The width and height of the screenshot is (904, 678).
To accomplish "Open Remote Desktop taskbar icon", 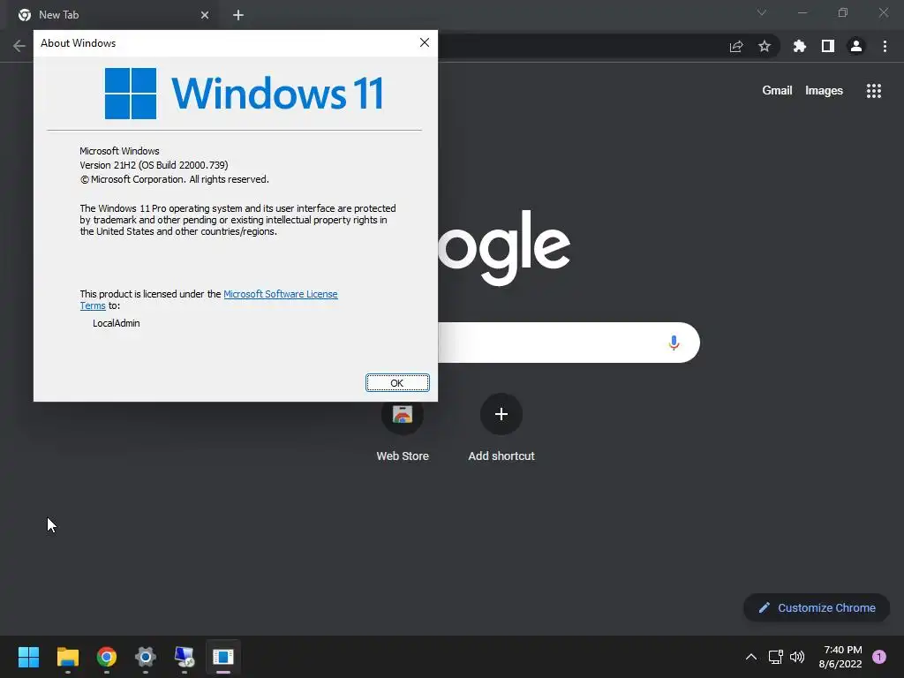I will [x=185, y=657].
